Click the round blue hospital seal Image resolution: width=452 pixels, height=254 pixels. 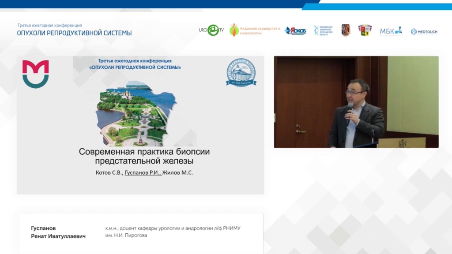pyautogui.click(x=241, y=72)
